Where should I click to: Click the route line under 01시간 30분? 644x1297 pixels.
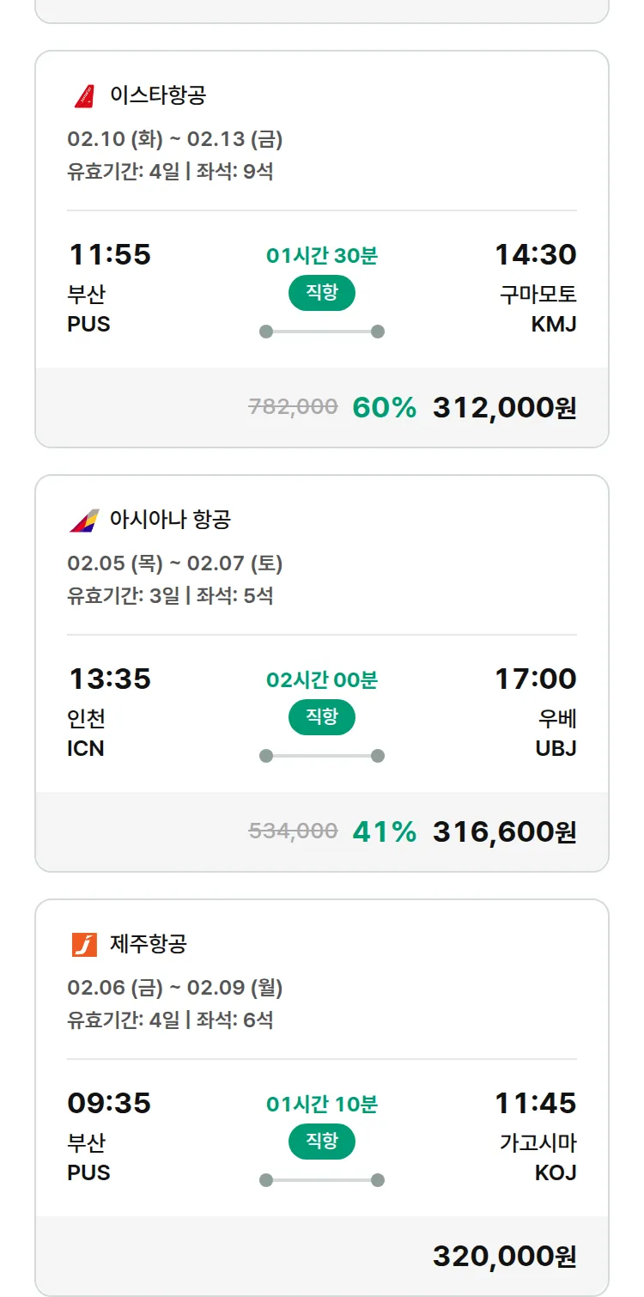tap(322, 332)
